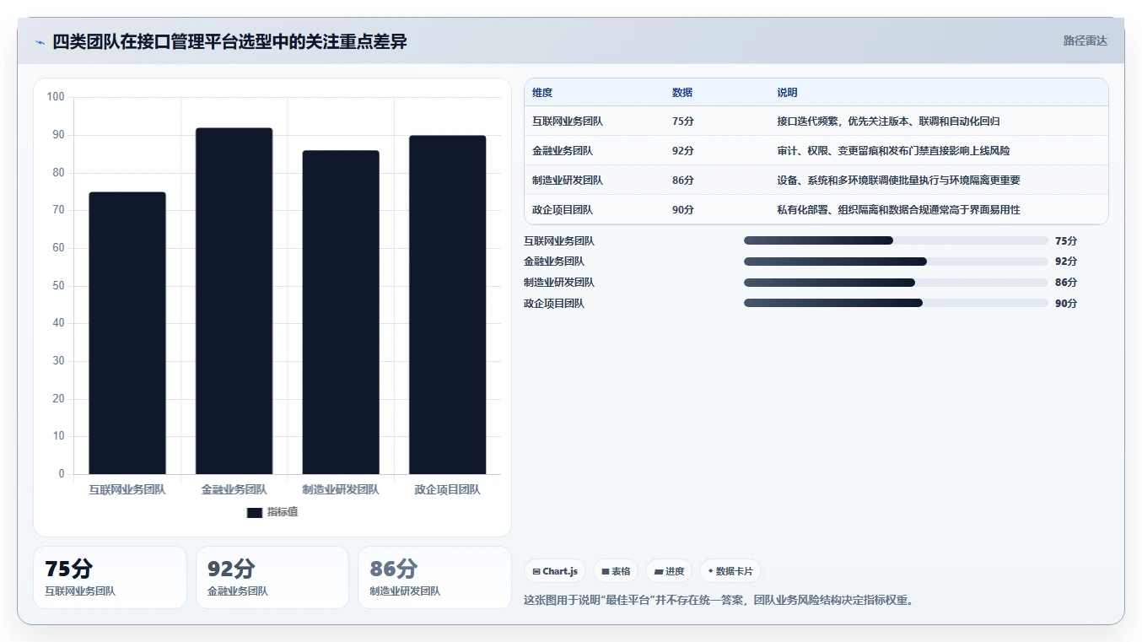The image size is (1142, 642).
Task: Click the 互联网业务团队 bar in the chart
Action: (x=127, y=333)
